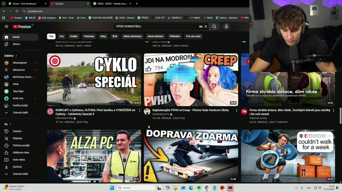Select the Vše filter chip
This screenshot has width=342, height=192.
(x=51, y=36)
